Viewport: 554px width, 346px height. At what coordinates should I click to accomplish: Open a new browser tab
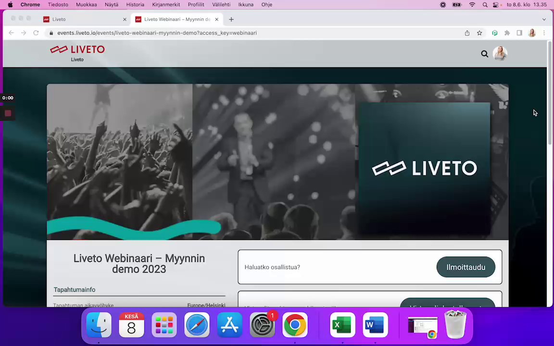231,19
